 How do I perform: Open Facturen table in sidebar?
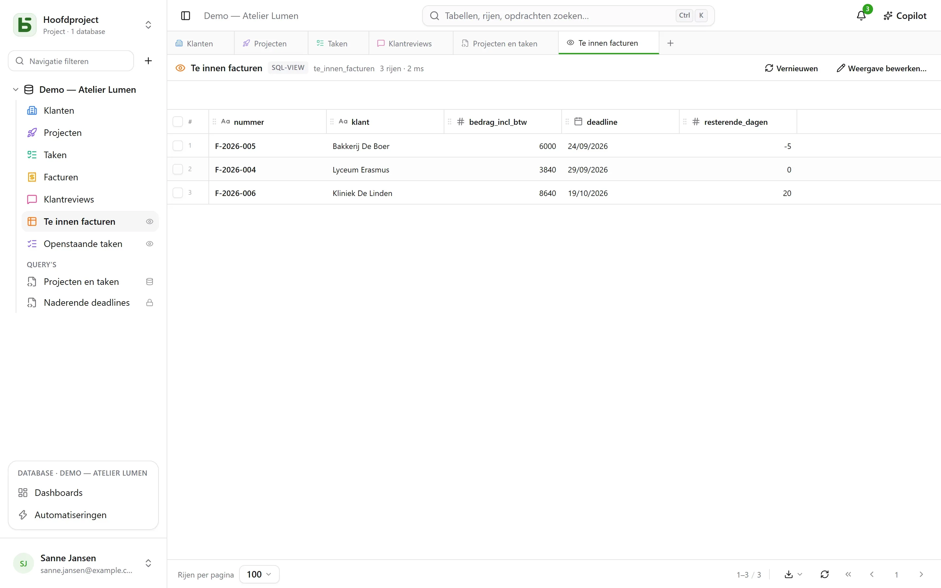90,177
